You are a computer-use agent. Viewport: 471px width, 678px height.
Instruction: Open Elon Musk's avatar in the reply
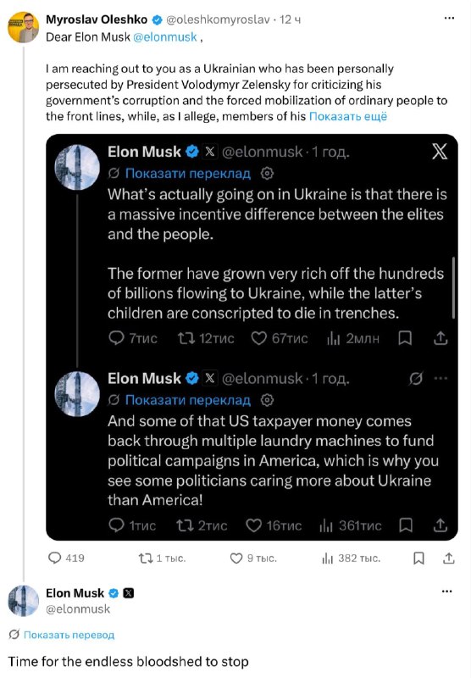click(x=24, y=601)
